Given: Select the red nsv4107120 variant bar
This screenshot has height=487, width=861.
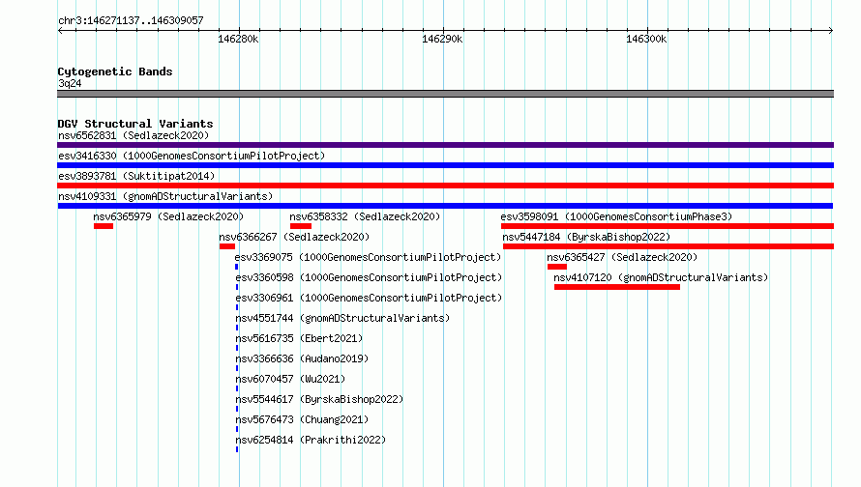Looking at the screenshot, I should click(617, 287).
